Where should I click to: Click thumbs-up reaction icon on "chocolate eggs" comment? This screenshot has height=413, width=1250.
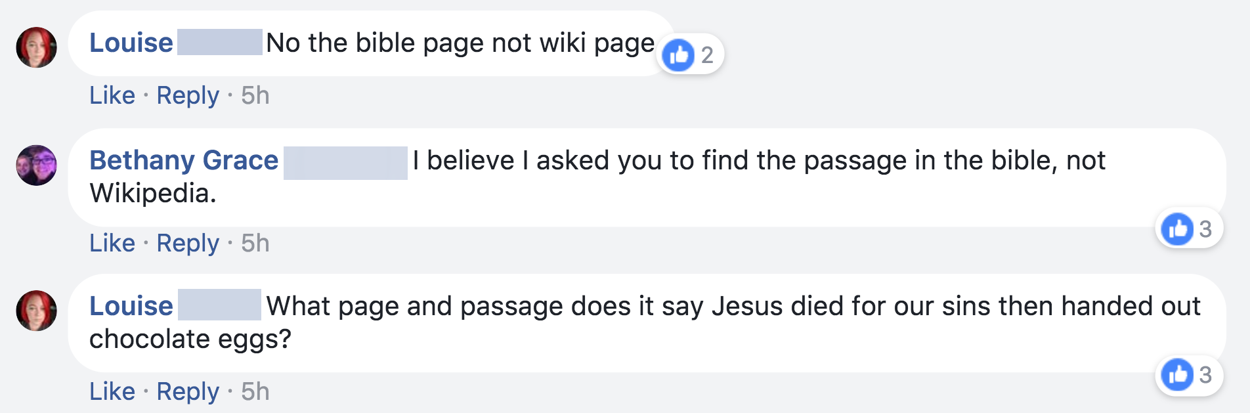tap(1177, 375)
